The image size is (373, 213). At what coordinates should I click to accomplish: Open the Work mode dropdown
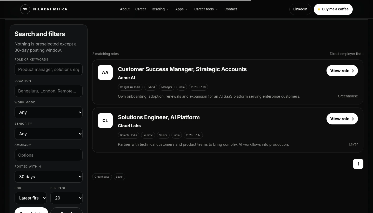(49, 112)
